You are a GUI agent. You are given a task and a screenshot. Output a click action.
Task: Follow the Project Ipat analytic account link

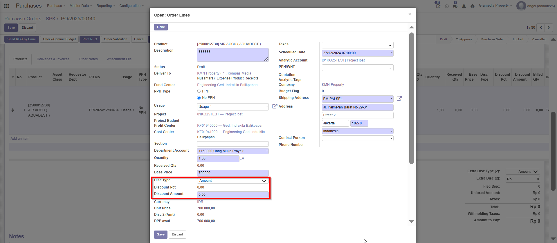(x=343, y=60)
